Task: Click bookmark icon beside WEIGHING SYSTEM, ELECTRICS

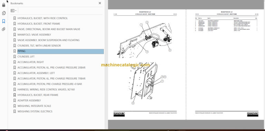Action: (x=14, y=111)
